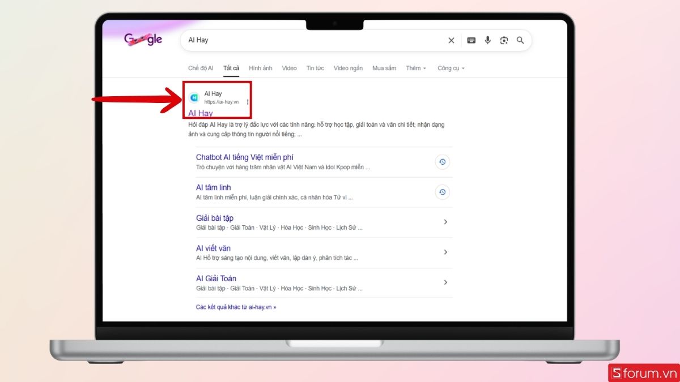Expand the AI Giải Toán result arrow
The width and height of the screenshot is (680, 382).
pyautogui.click(x=445, y=282)
